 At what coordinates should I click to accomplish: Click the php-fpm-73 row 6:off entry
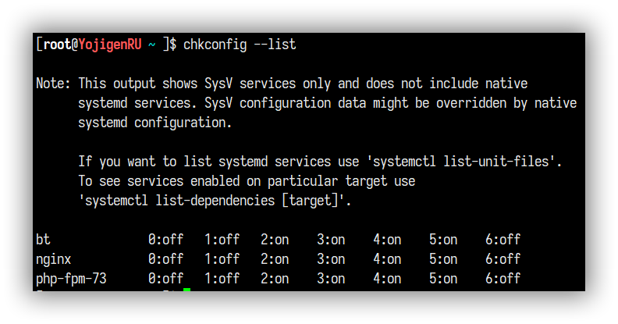coord(503,278)
